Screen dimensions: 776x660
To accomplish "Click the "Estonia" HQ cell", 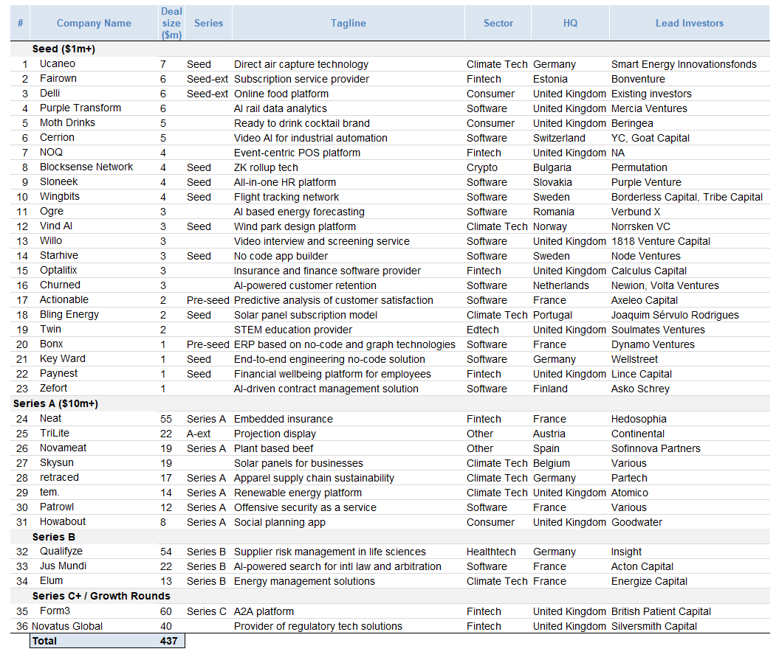I will [550, 79].
